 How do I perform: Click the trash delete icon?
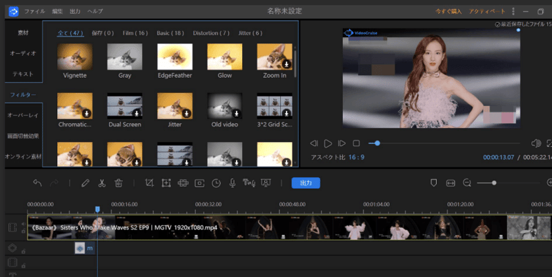(x=119, y=183)
